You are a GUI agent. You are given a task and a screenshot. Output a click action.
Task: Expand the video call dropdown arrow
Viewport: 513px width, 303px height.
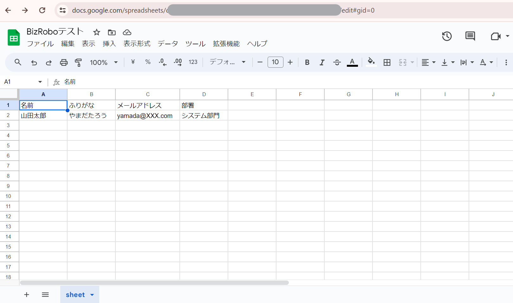[x=508, y=36]
